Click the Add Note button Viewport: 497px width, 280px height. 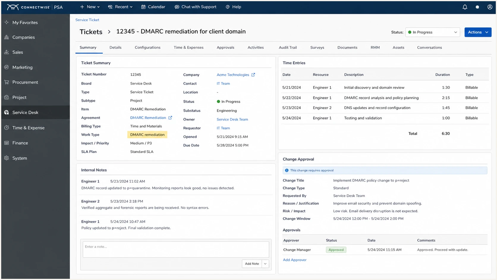252,264
